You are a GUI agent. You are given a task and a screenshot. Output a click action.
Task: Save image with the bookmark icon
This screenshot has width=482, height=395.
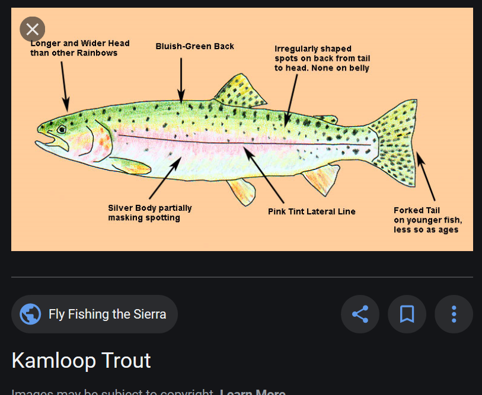407,314
